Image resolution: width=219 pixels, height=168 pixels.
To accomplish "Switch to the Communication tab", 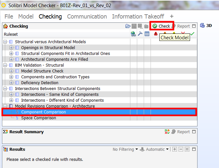I will tap(87, 17).
